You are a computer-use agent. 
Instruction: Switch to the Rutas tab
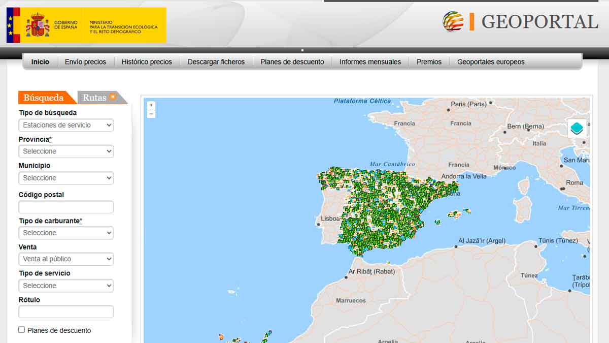pos(95,98)
